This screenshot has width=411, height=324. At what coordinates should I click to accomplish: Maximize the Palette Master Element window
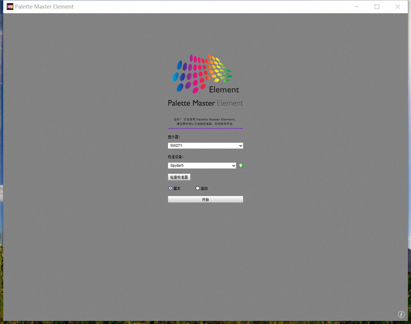(x=377, y=7)
